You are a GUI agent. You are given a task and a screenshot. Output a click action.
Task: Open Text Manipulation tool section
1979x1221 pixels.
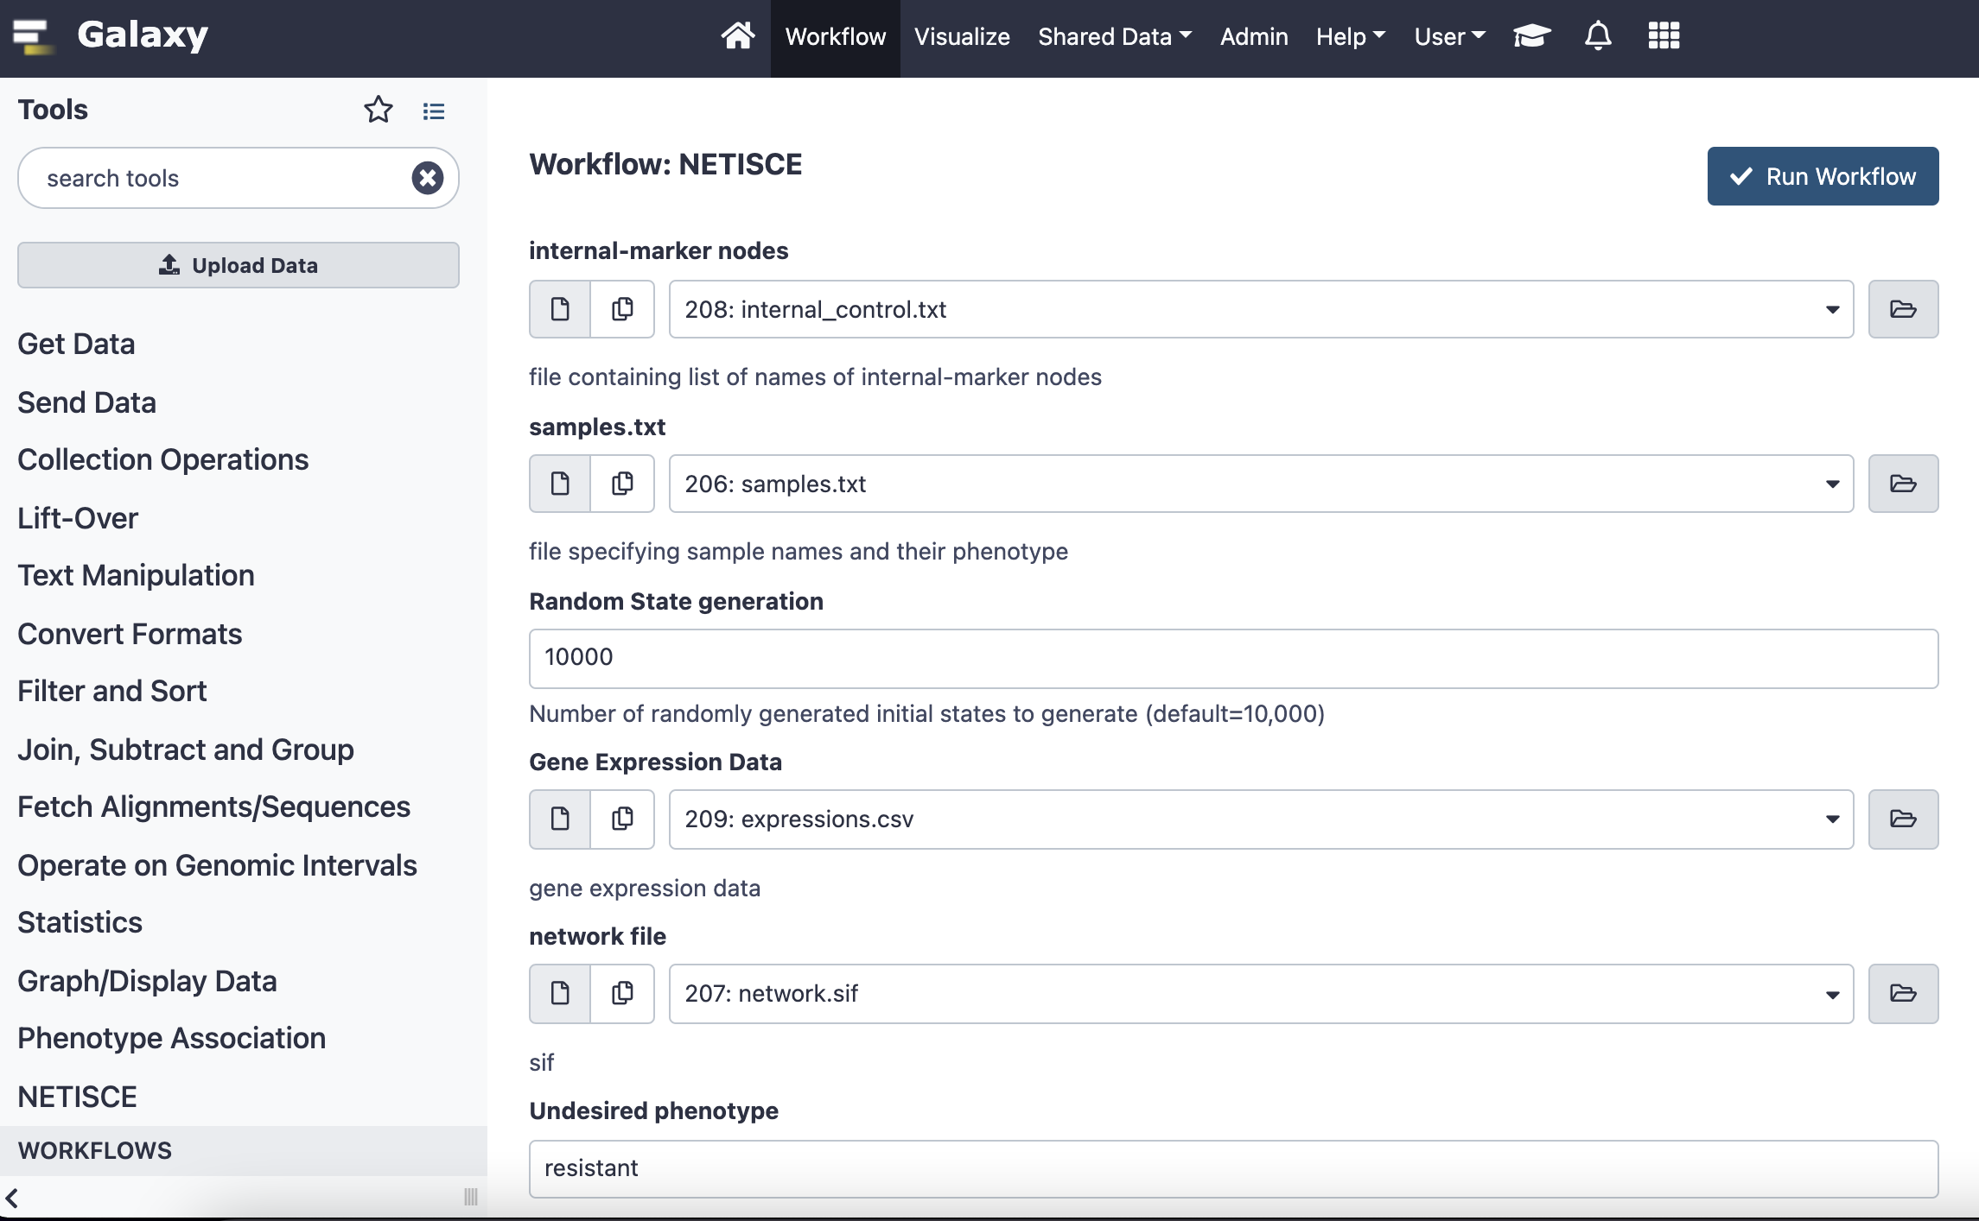[136, 575]
